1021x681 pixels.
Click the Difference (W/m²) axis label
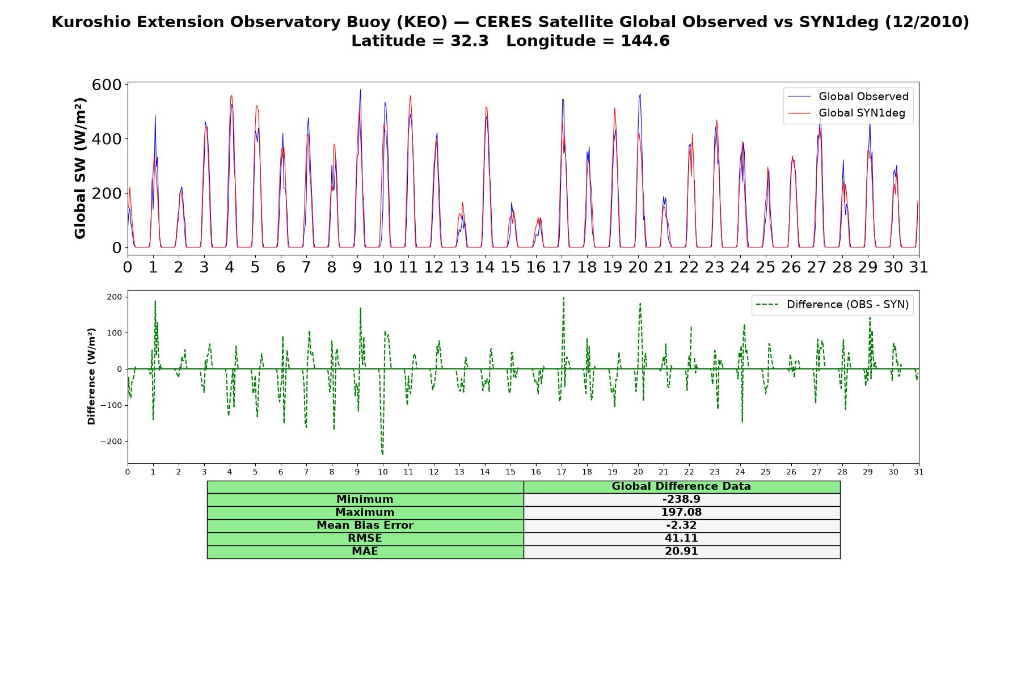[91, 376]
